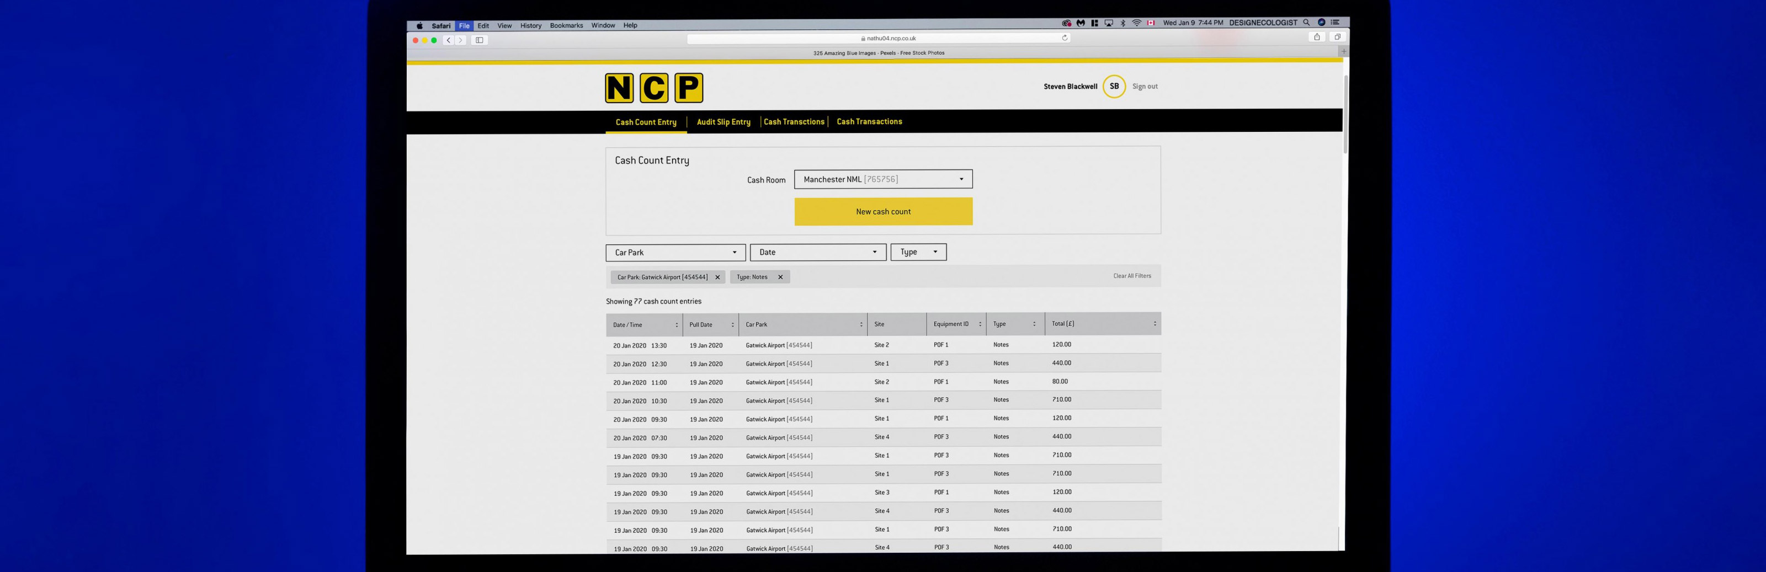Open the Cash Transactions tab
This screenshot has width=1766, height=572.
pos(869,122)
